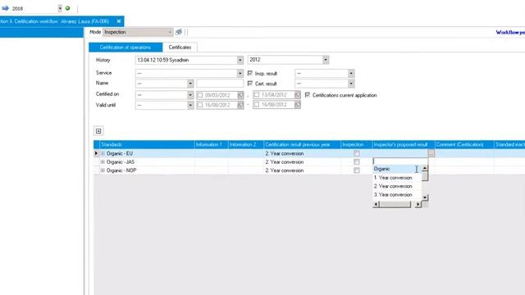Expand the Organic - EU row
525x295 pixels.
click(103, 153)
